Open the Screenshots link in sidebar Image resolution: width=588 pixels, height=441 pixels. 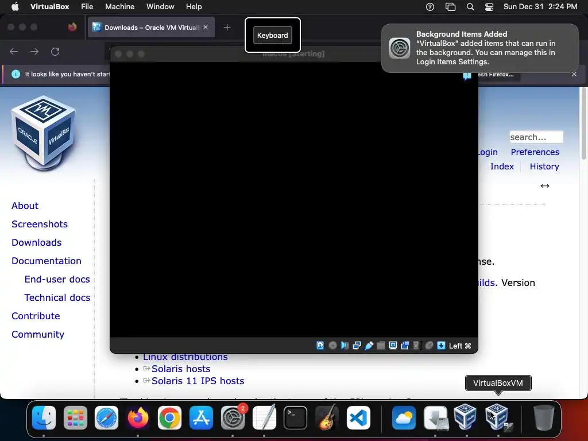click(x=40, y=224)
